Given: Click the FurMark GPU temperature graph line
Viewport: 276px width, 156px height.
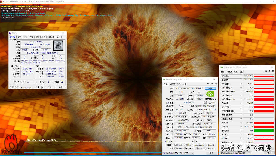Looking at the screenshot, I should click(x=93, y=141).
